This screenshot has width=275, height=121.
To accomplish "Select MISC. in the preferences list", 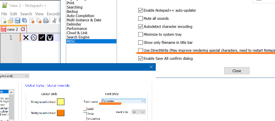I will [x=91, y=41].
